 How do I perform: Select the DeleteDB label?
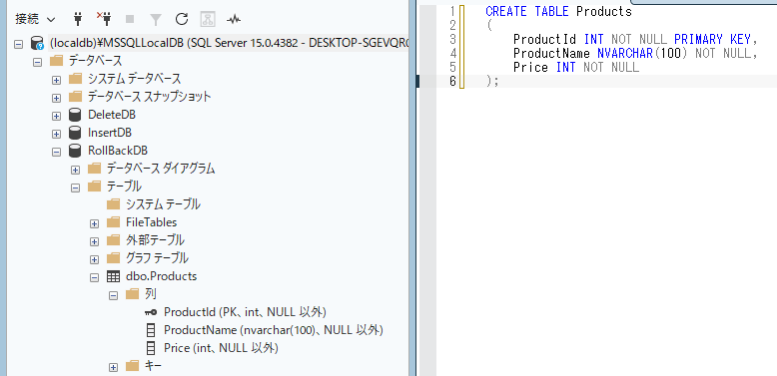click(112, 115)
